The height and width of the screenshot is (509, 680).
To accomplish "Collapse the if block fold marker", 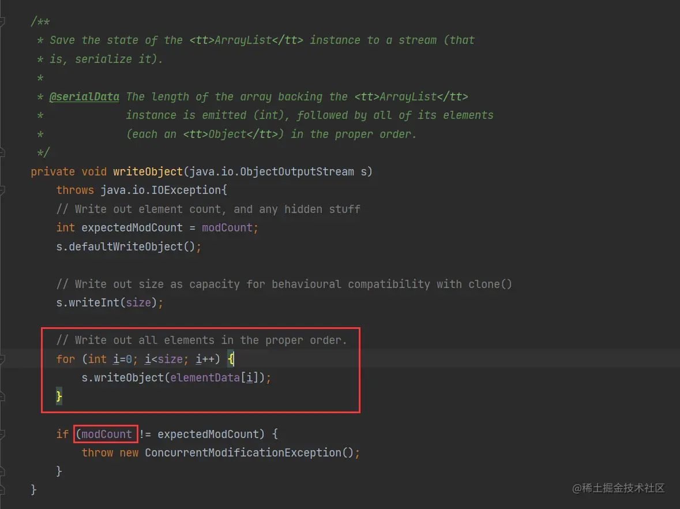I will coord(2,434).
